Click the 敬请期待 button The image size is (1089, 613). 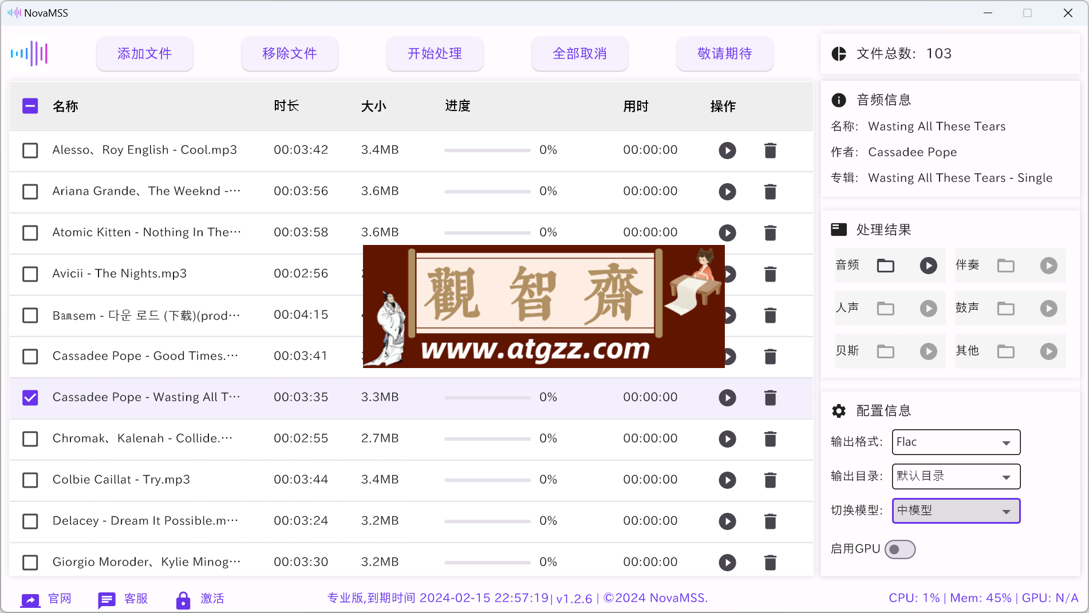click(725, 54)
